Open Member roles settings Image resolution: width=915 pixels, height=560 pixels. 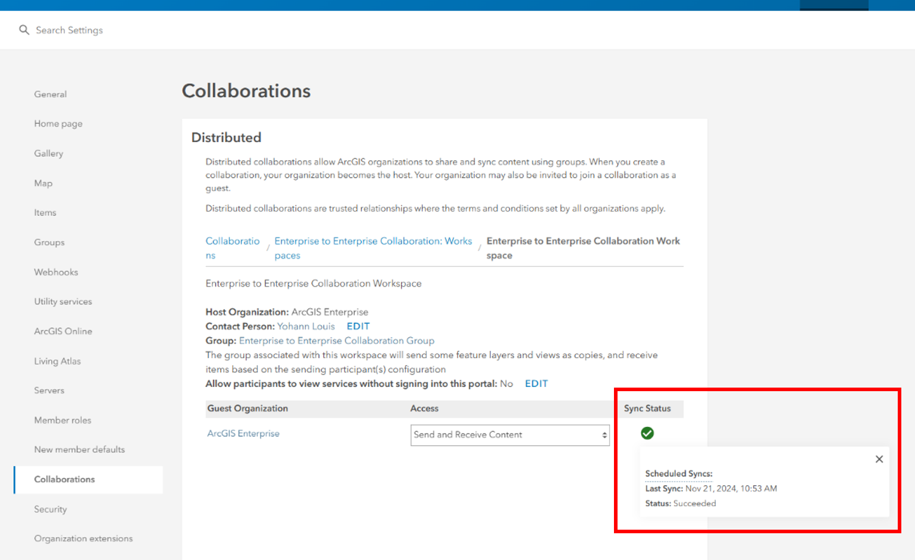[62, 420]
